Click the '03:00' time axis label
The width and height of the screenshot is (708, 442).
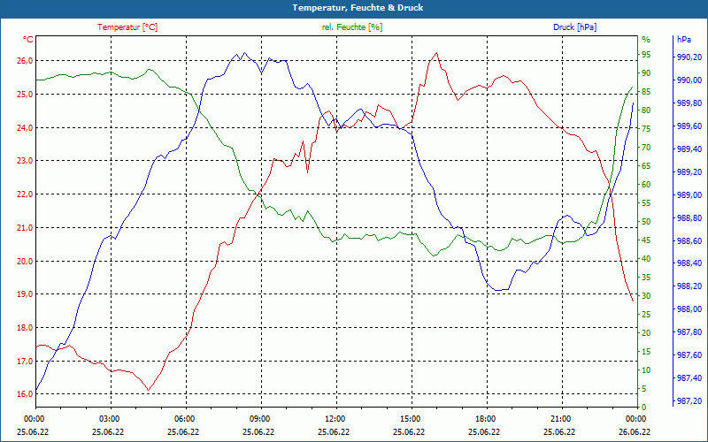point(108,418)
